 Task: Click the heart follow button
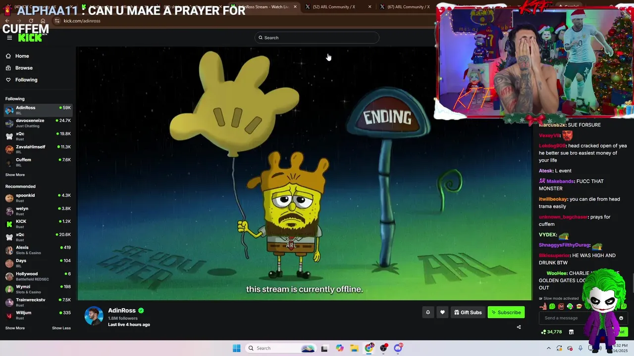[x=442, y=312]
